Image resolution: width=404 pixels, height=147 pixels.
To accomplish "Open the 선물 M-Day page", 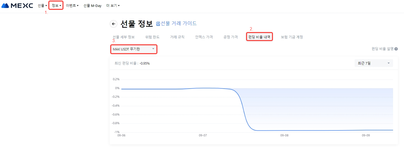I will coord(92,6).
